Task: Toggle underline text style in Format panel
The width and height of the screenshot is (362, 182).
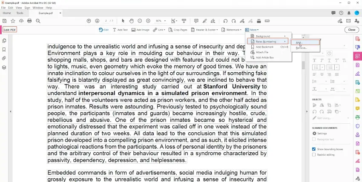Action: pos(329,60)
